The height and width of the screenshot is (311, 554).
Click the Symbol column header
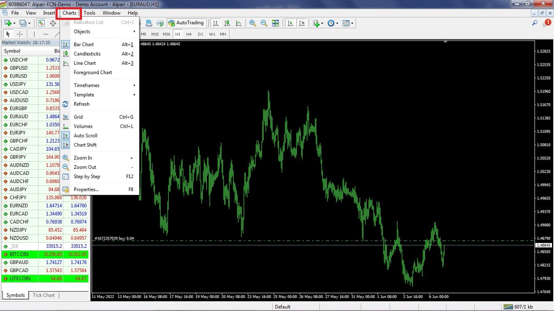click(x=20, y=51)
